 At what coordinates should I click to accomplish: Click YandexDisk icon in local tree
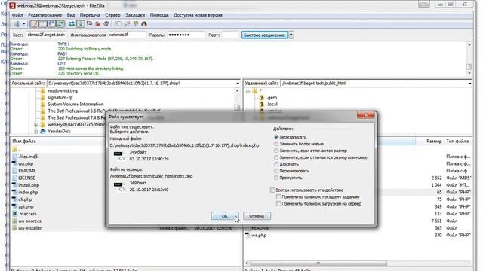(x=43, y=131)
